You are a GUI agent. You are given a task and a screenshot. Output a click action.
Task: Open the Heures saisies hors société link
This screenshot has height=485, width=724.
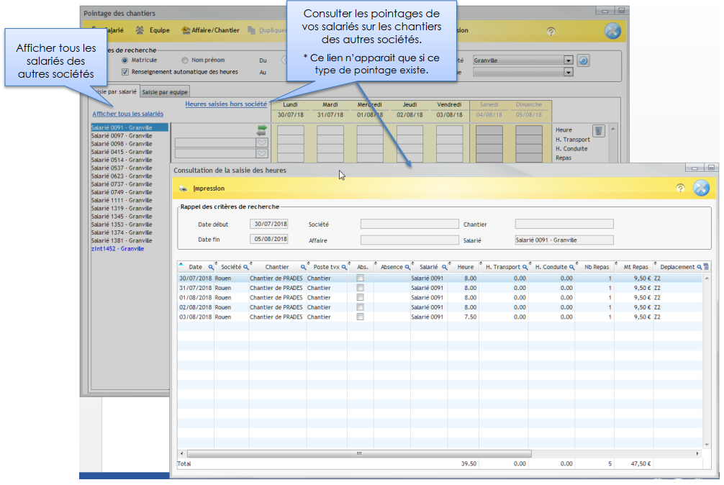coord(226,104)
